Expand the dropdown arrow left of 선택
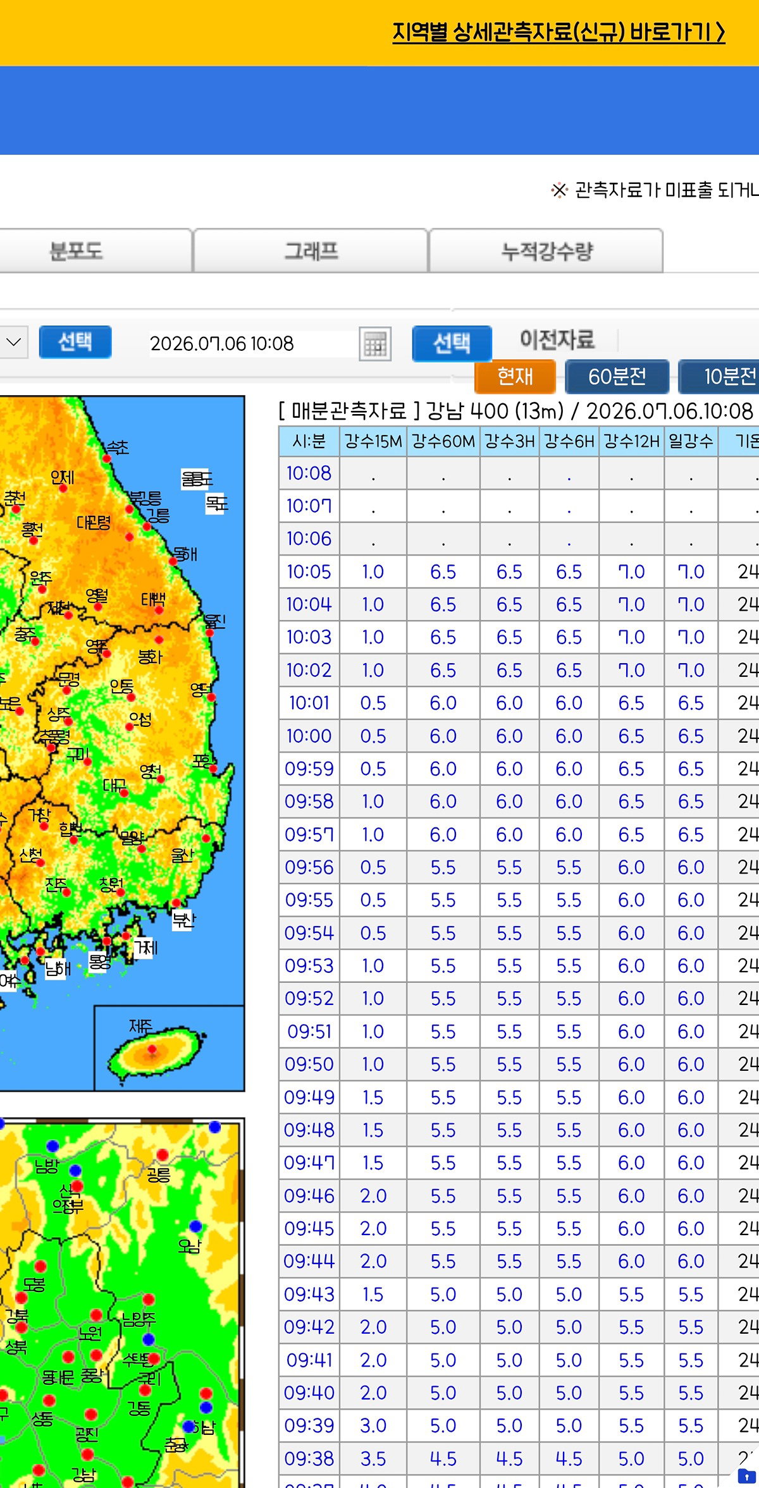Viewport: 759px width, 1488px height. click(13, 342)
